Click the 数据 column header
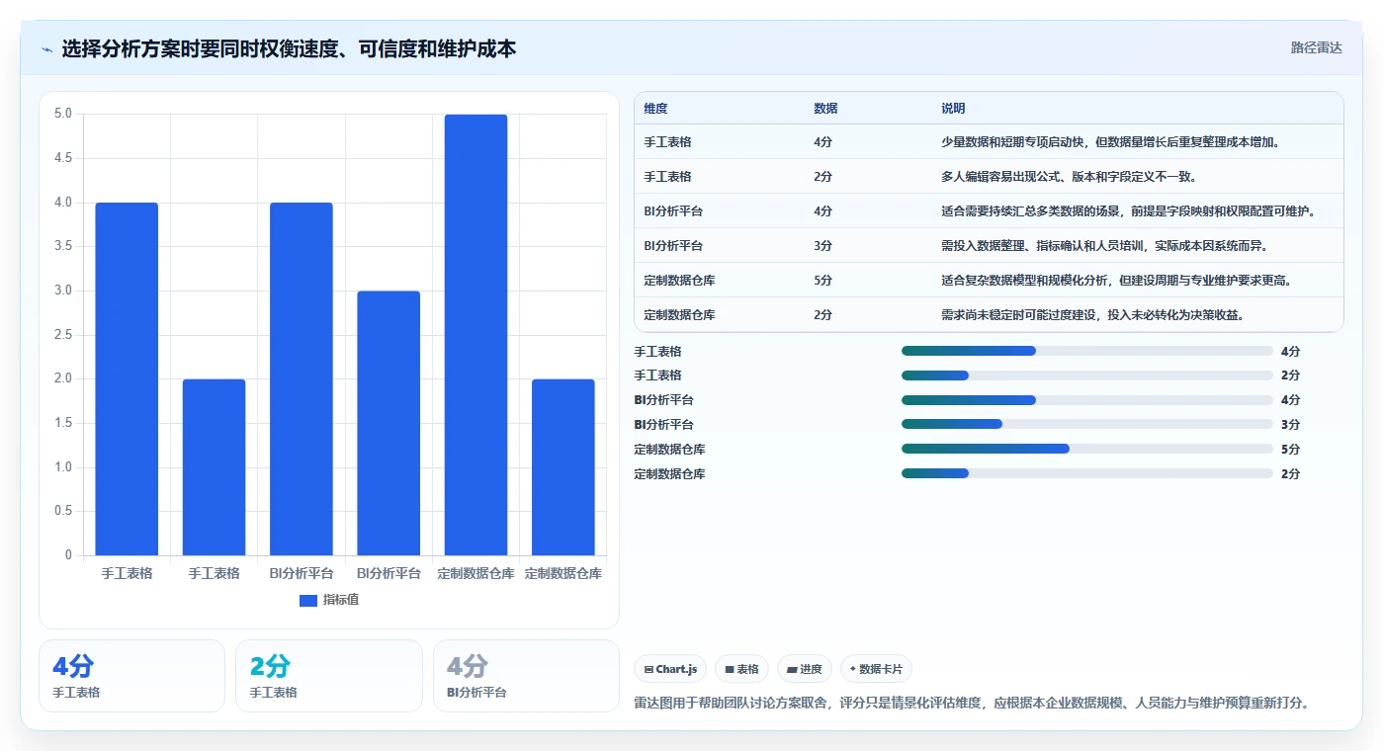The image size is (1383, 751). pos(825,109)
